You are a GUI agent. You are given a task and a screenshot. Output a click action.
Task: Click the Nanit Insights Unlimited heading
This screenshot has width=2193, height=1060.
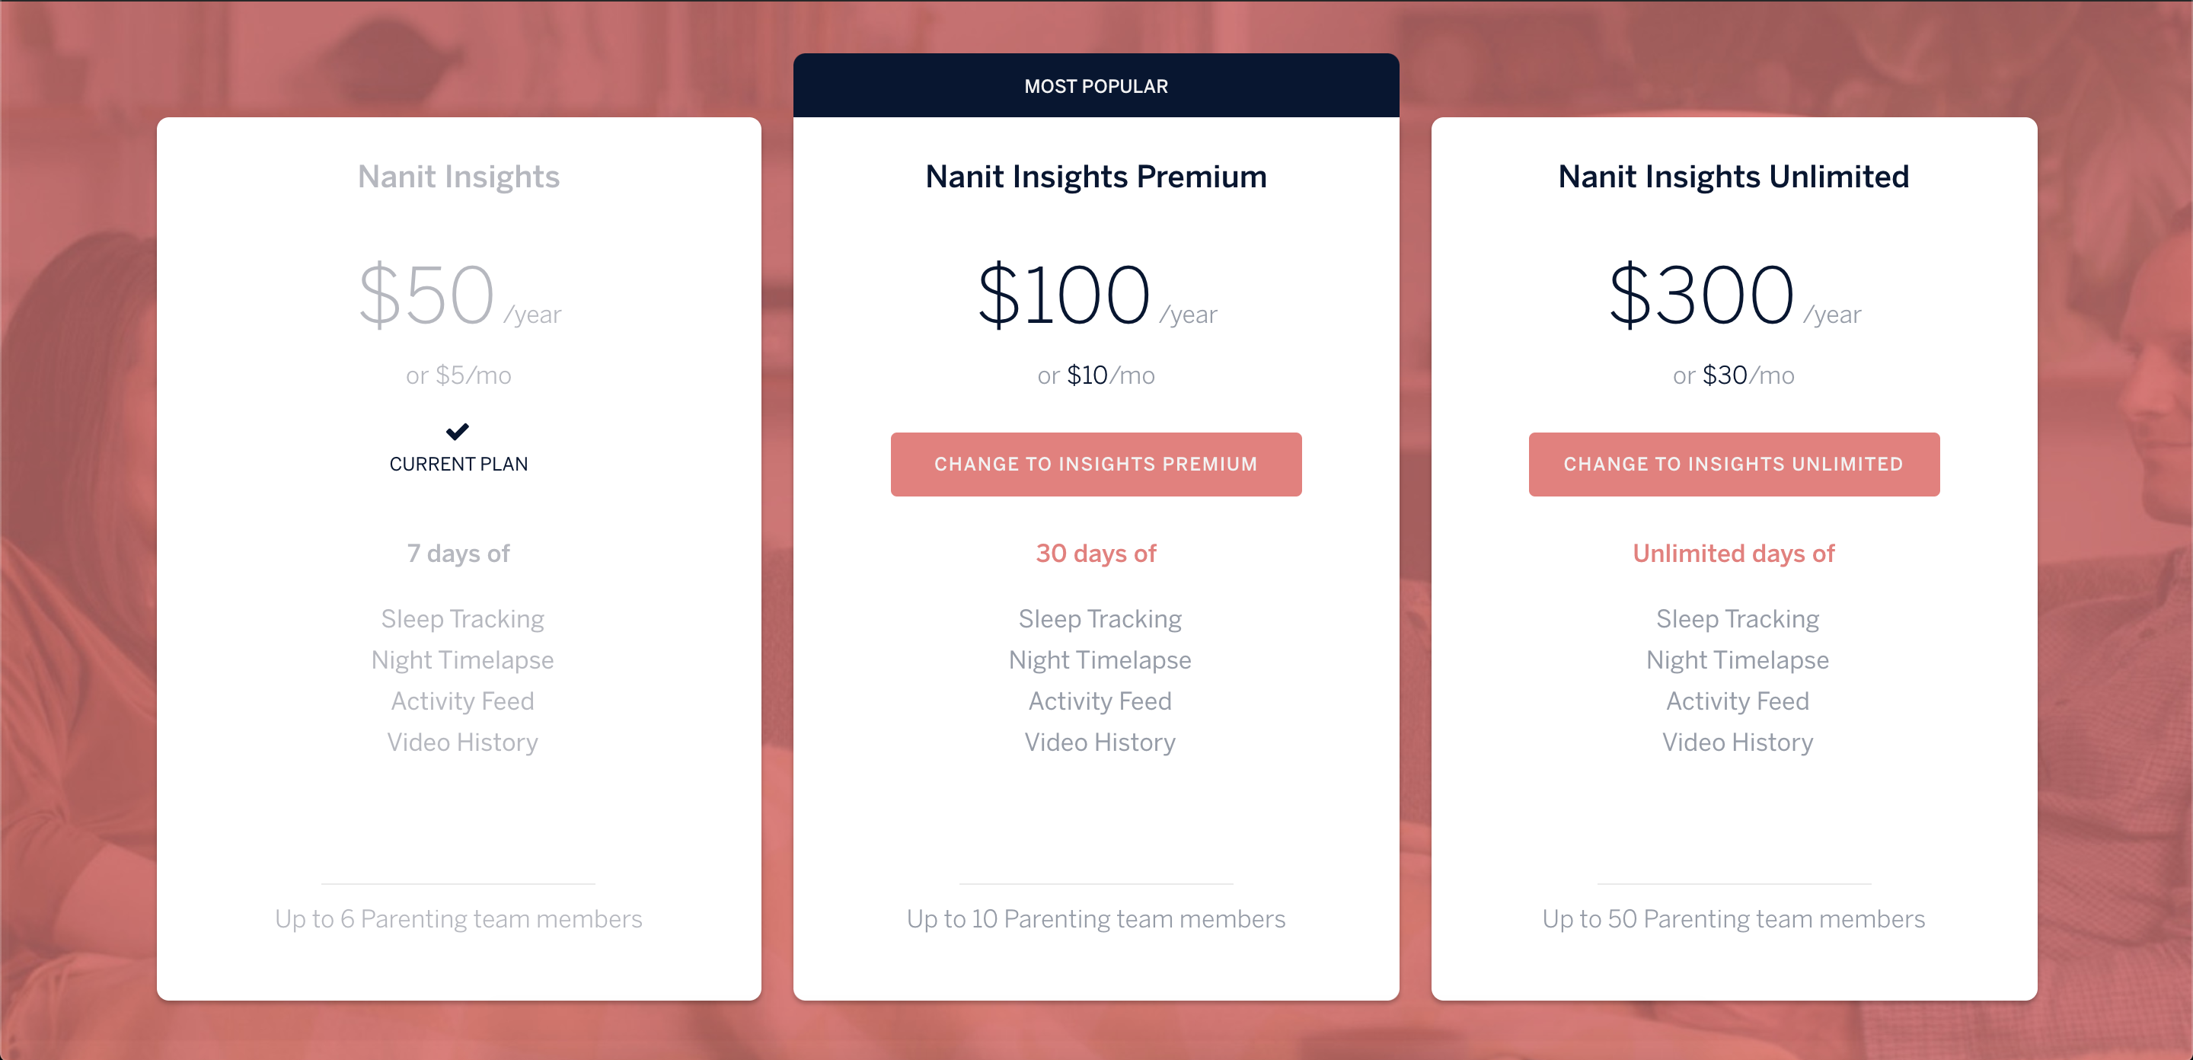[1733, 176]
